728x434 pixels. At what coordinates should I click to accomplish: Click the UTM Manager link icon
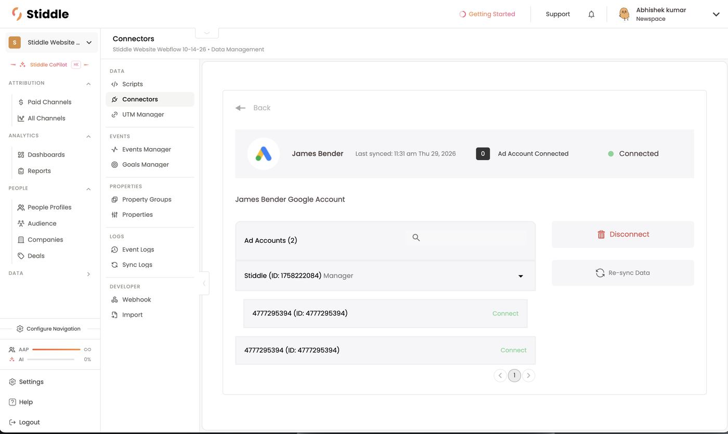point(115,115)
